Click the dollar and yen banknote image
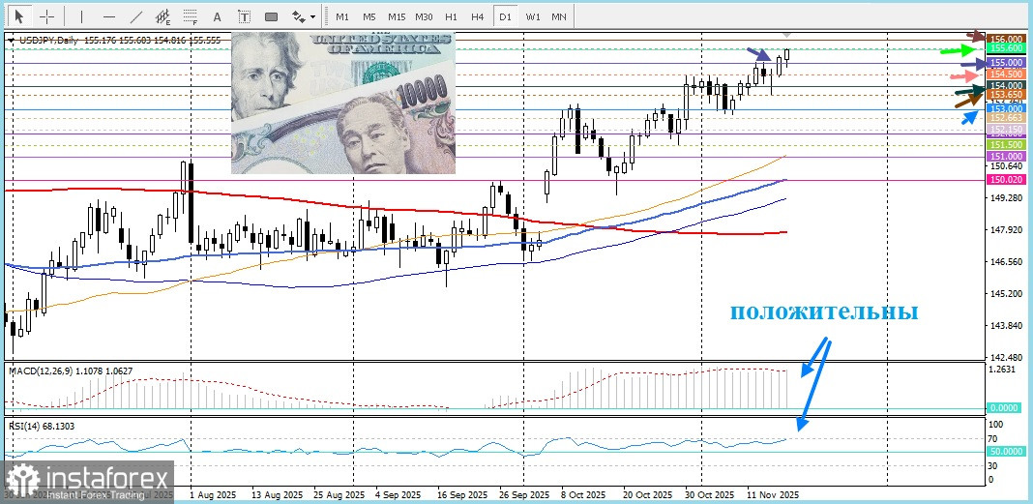 point(343,103)
